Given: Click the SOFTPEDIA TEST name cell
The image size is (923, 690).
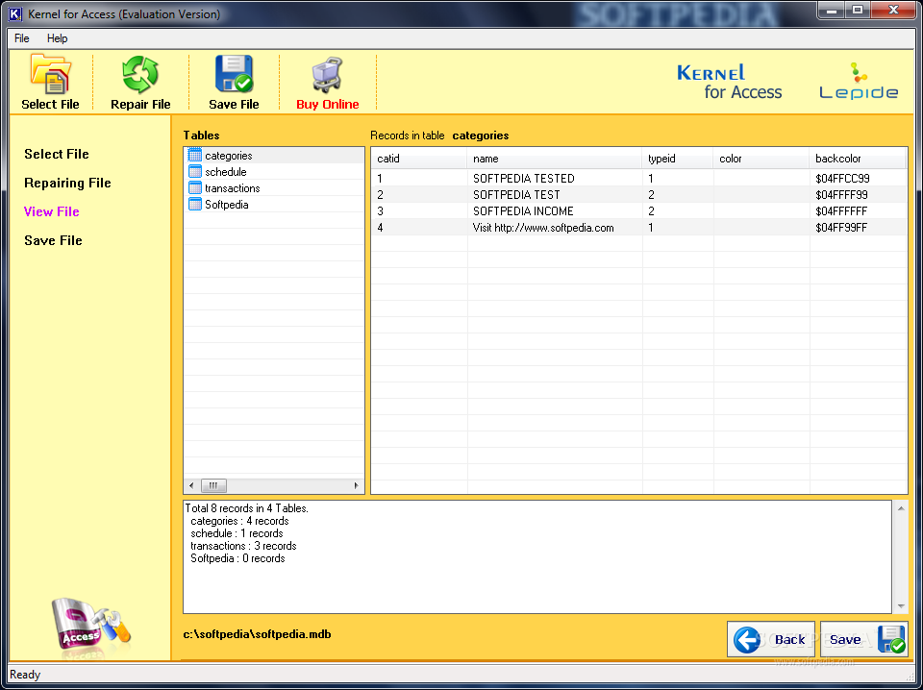Looking at the screenshot, I should tap(555, 195).
